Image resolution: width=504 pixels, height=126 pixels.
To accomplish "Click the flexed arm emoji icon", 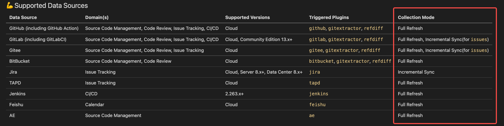I will point(10,5).
